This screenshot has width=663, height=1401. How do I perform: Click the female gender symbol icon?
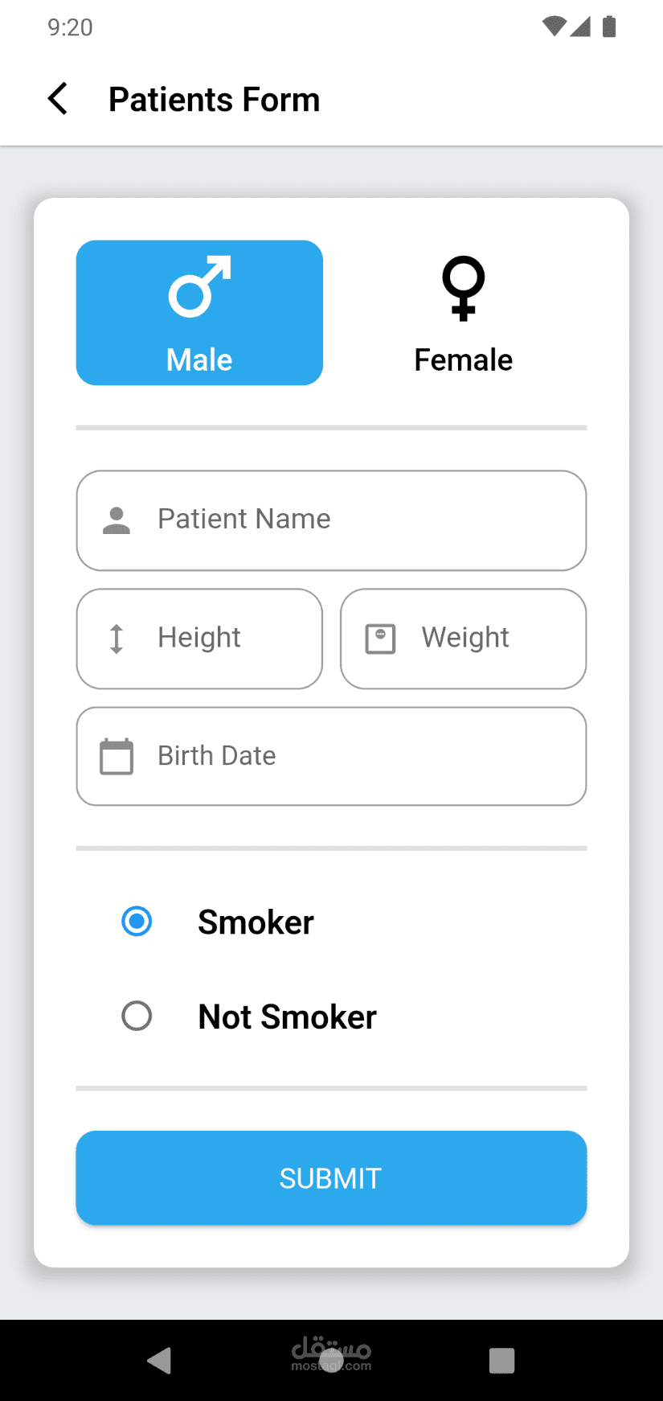point(463,288)
